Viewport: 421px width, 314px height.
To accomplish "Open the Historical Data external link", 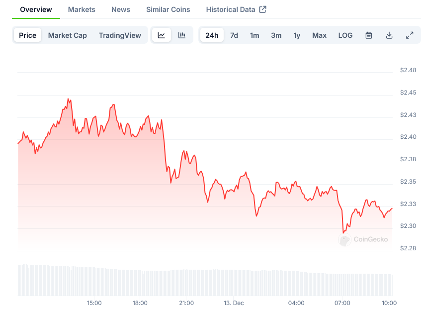I will click(236, 9).
